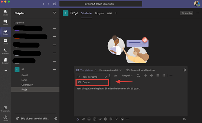This screenshot has height=123, width=202.
Task: Open Takvim calendar in sidebar
Action: click(5, 42)
